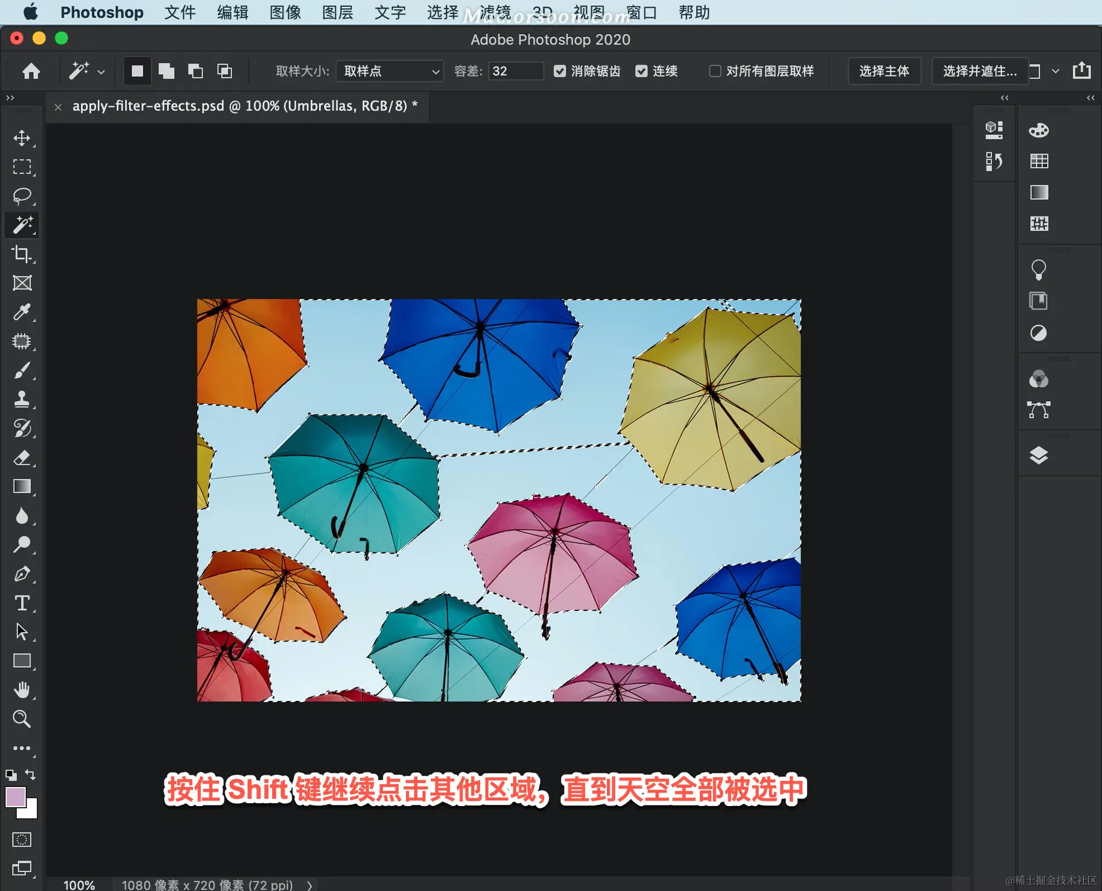Select the Eraser tool
Screen dimensions: 1102x891
click(x=22, y=458)
